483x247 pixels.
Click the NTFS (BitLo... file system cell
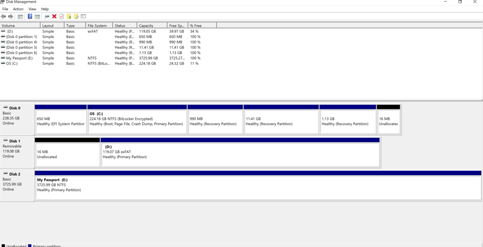tap(99, 63)
